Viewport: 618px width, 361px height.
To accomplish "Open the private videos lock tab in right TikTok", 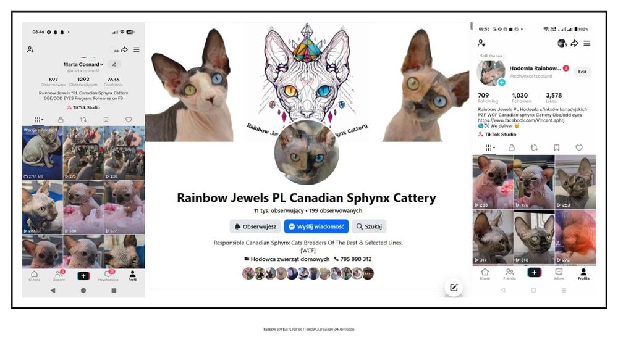I will [x=511, y=147].
